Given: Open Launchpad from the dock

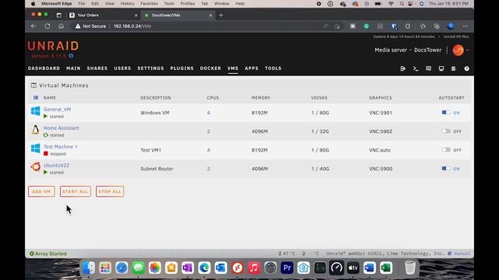Looking at the screenshot, I should coord(105,268).
